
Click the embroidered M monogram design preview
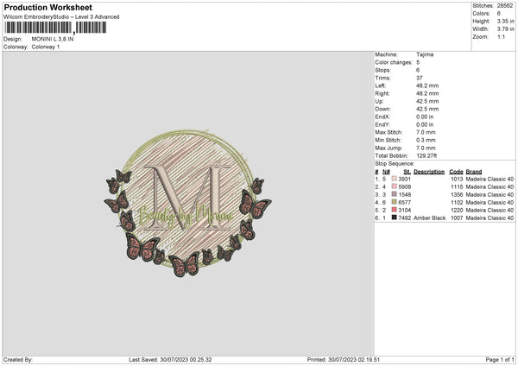coord(187,203)
